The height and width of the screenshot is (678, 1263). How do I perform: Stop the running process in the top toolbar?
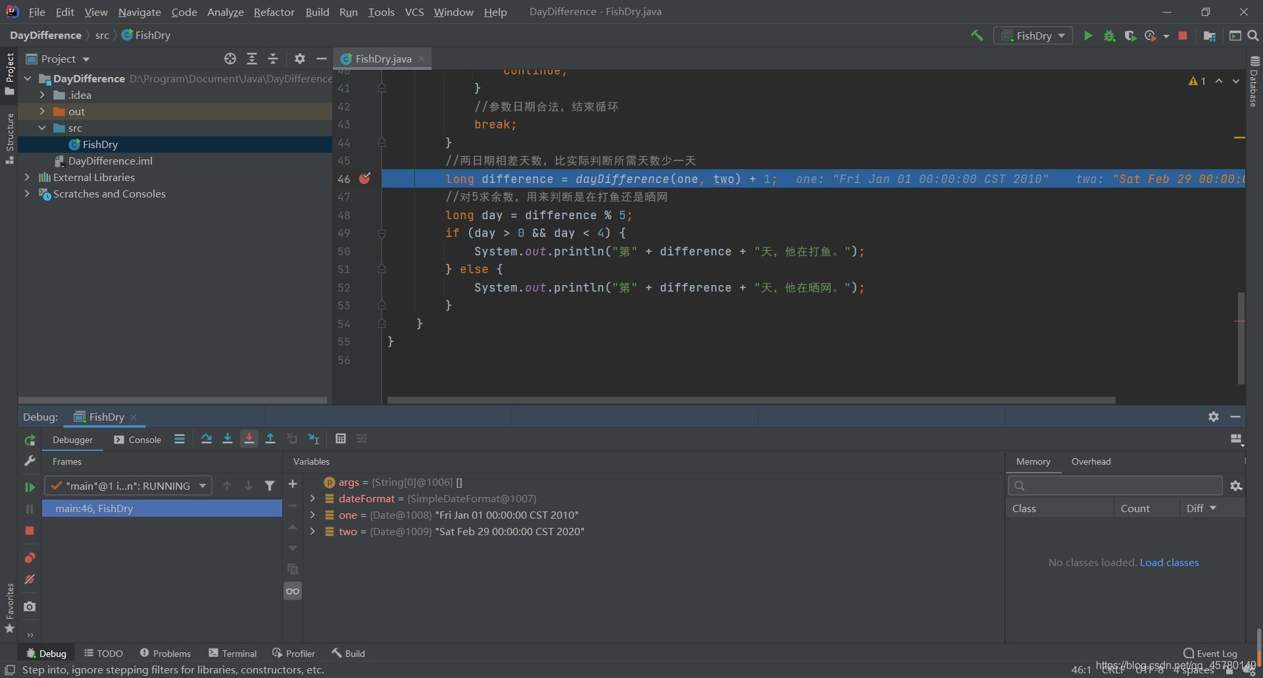[1183, 36]
